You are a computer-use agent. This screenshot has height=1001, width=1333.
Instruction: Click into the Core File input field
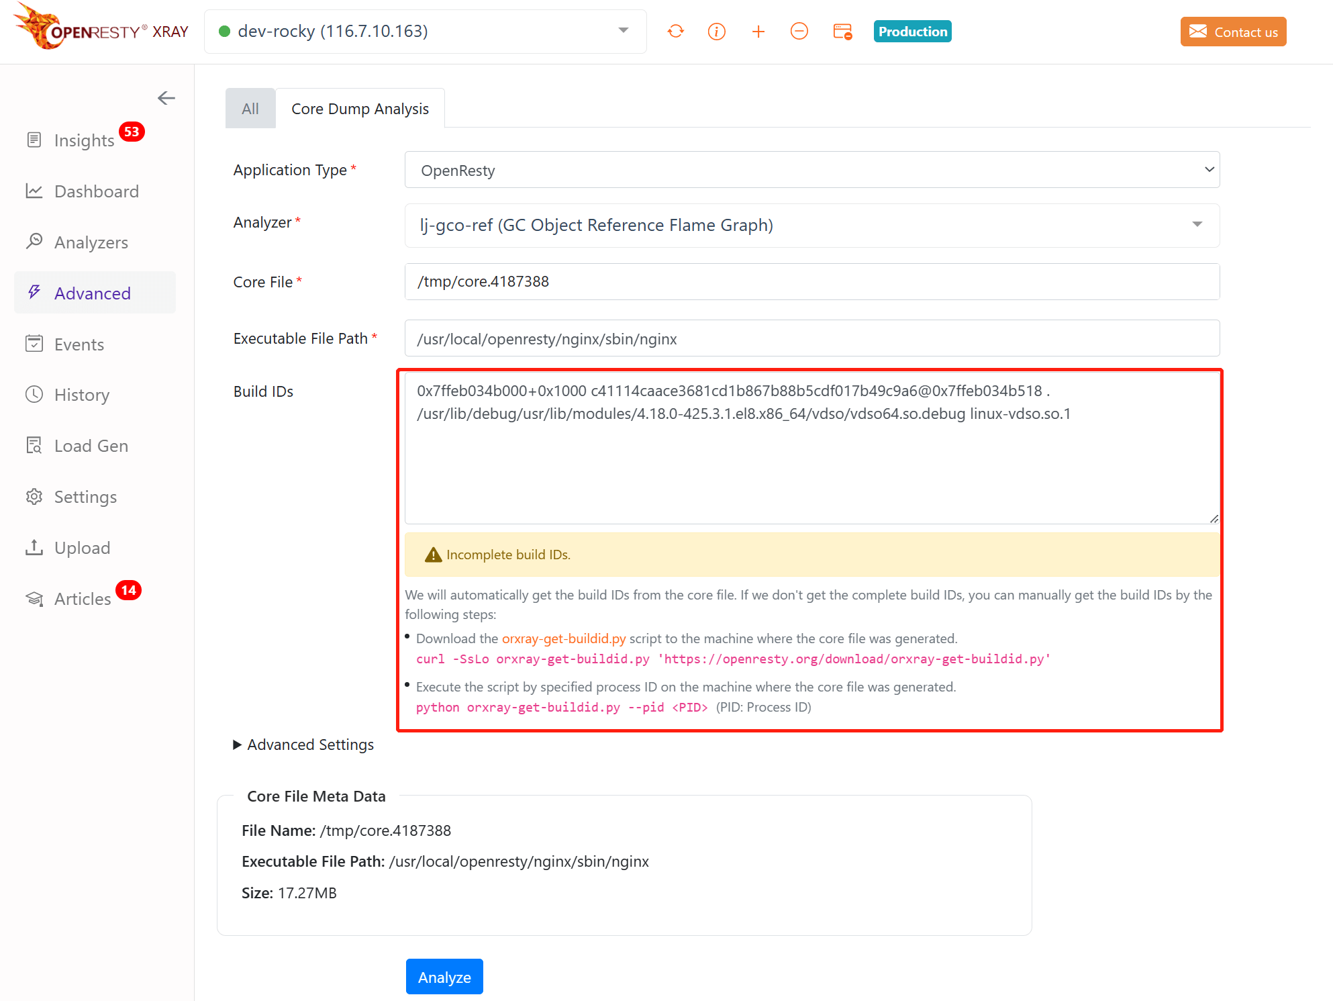pyautogui.click(x=811, y=281)
